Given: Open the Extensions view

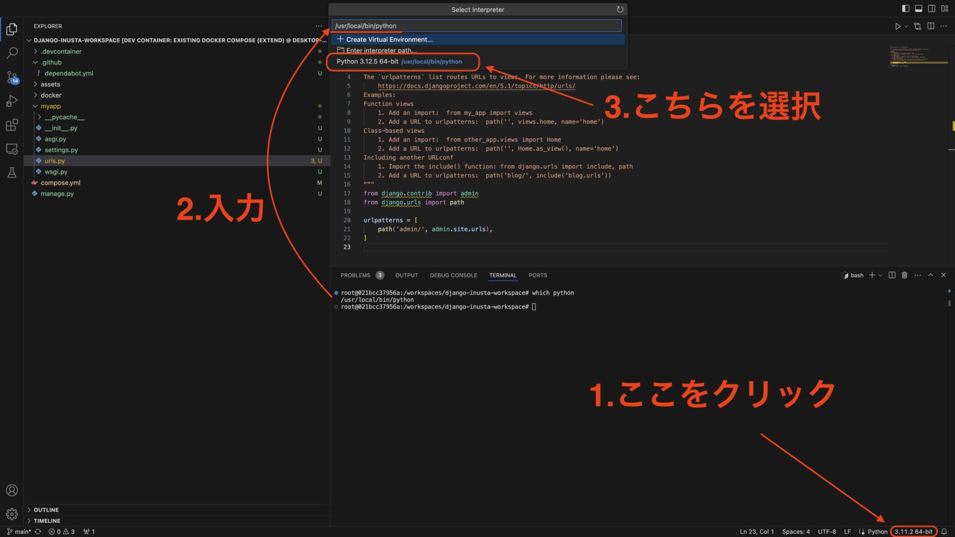Looking at the screenshot, I should [12, 125].
